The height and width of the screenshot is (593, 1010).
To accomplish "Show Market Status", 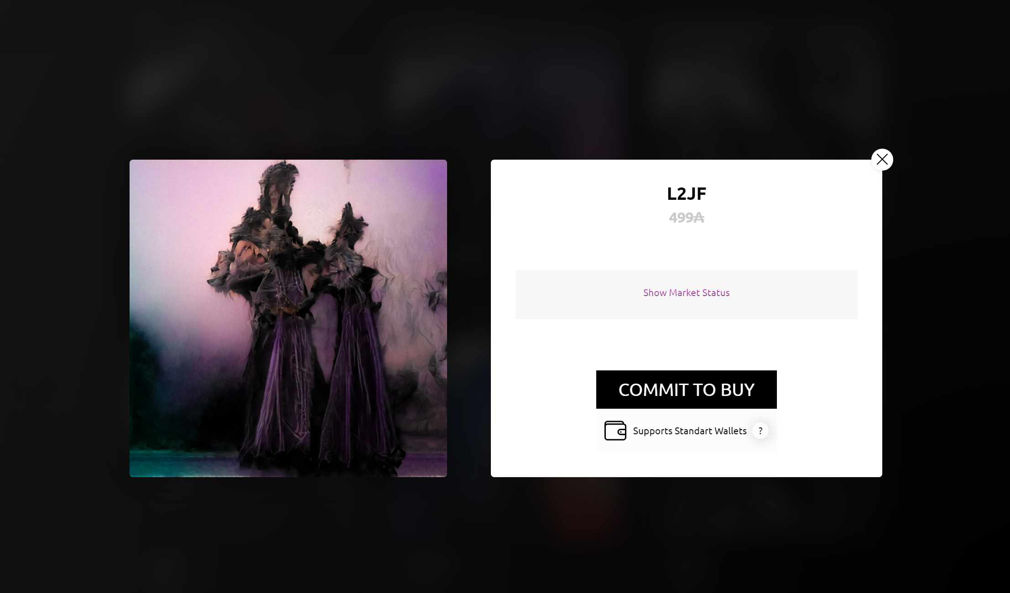I will 686,293.
